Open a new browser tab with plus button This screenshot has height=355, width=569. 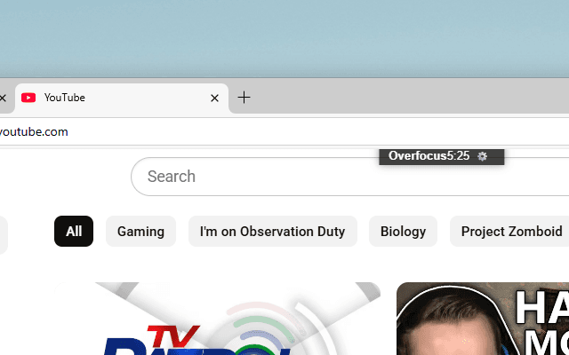(x=244, y=98)
